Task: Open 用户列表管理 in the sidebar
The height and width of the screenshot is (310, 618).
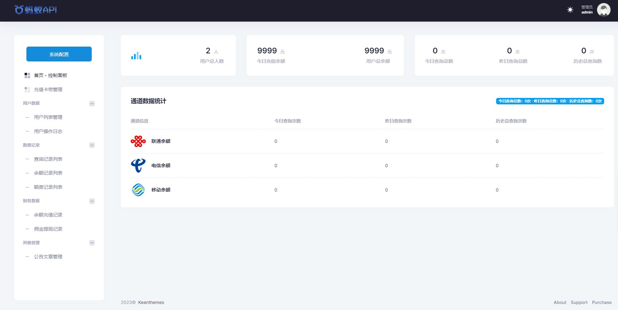Action: point(48,117)
